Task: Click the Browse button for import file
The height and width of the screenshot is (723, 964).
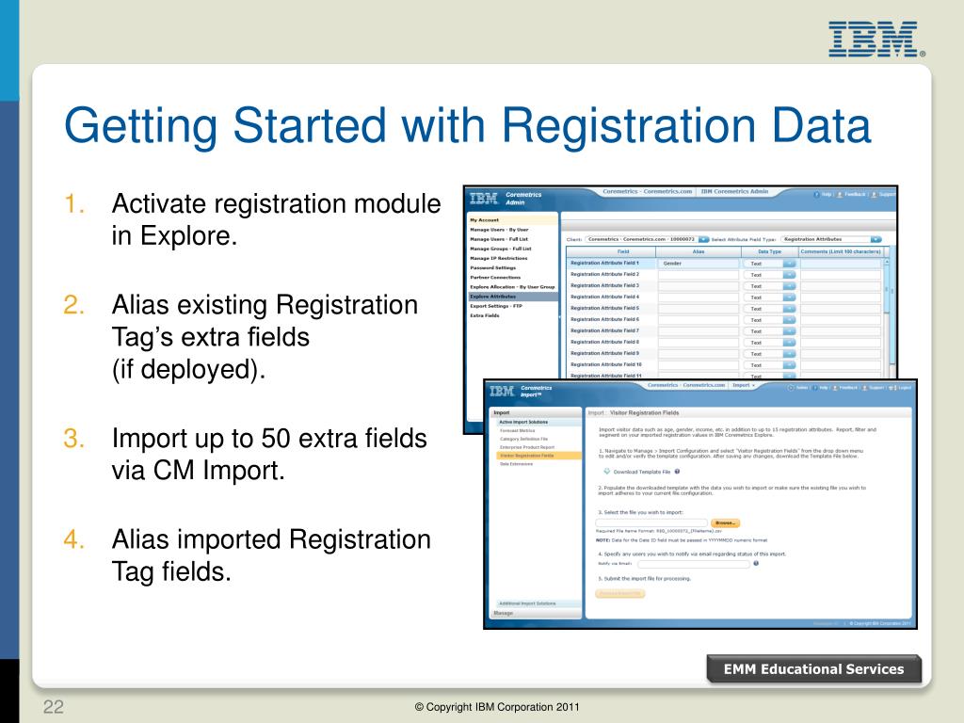Action: tap(725, 523)
